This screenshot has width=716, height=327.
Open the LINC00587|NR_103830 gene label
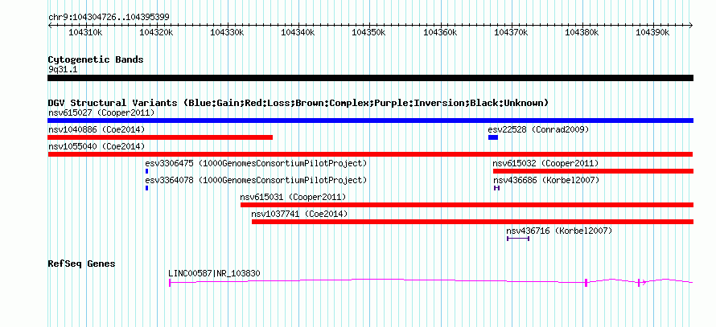[215, 274]
